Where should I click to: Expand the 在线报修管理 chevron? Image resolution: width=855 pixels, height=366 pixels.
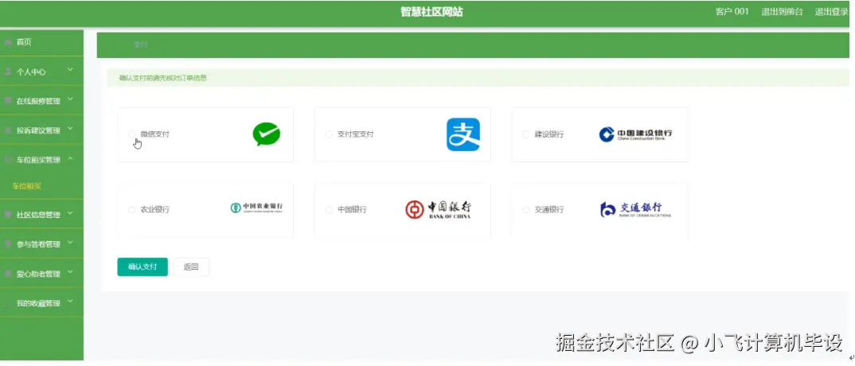(70, 99)
